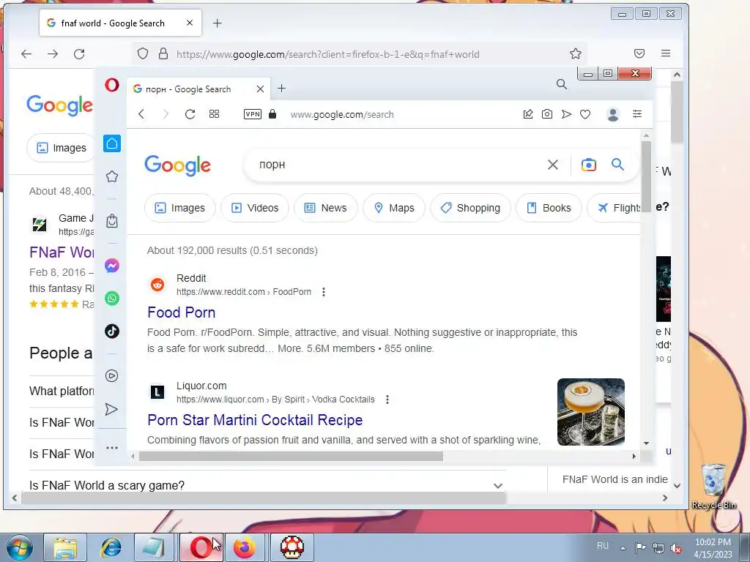The image size is (750, 562).
Task: Click Opera edit/share page icon
Action: tap(528, 114)
